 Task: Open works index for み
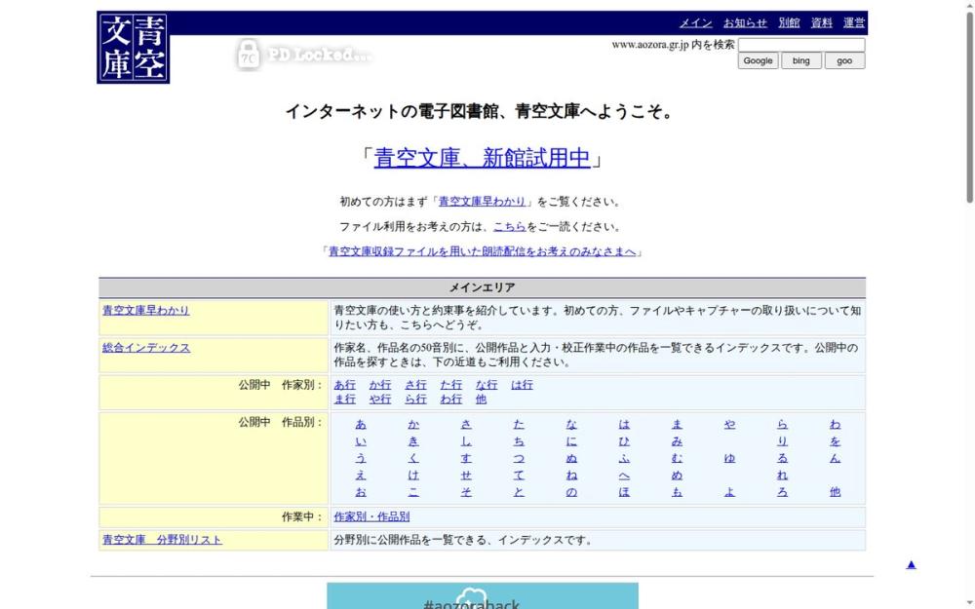(678, 441)
